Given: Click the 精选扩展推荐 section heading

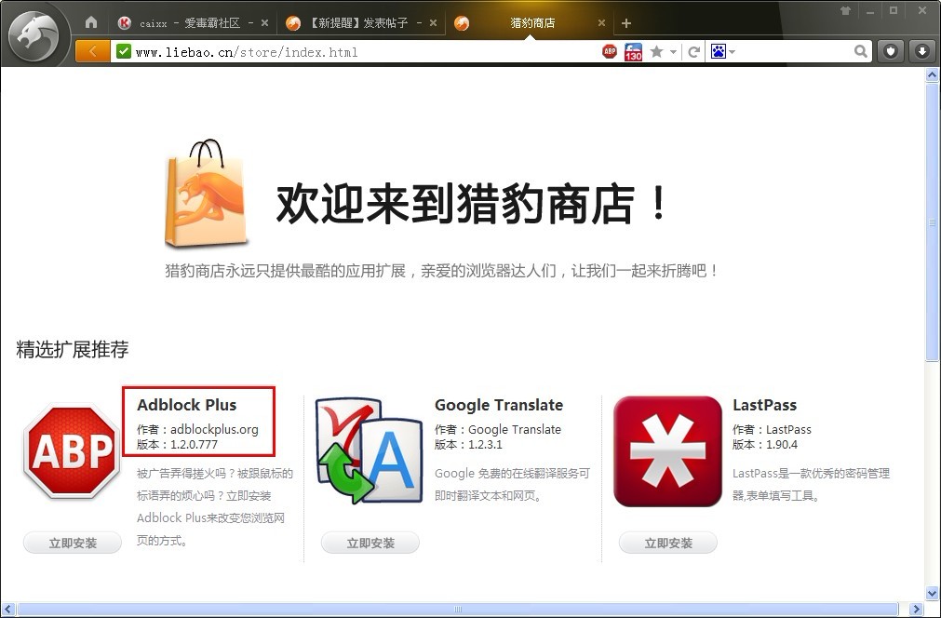Looking at the screenshot, I should tap(73, 349).
